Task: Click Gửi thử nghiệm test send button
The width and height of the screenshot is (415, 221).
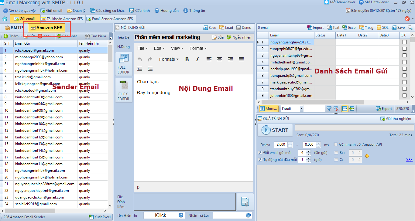Action: pyautogui.click(x=396, y=119)
